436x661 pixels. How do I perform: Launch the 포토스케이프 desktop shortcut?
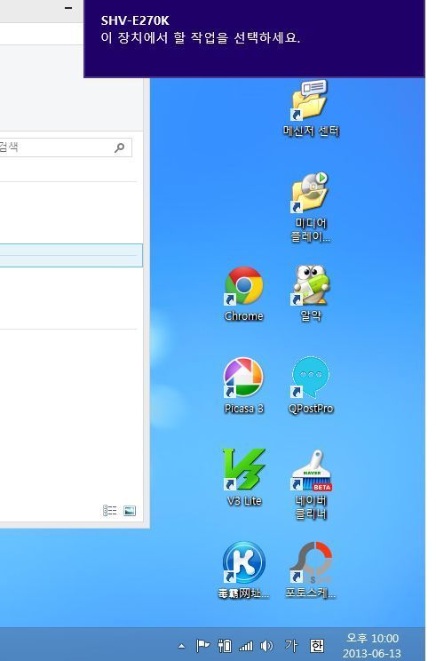(311, 570)
